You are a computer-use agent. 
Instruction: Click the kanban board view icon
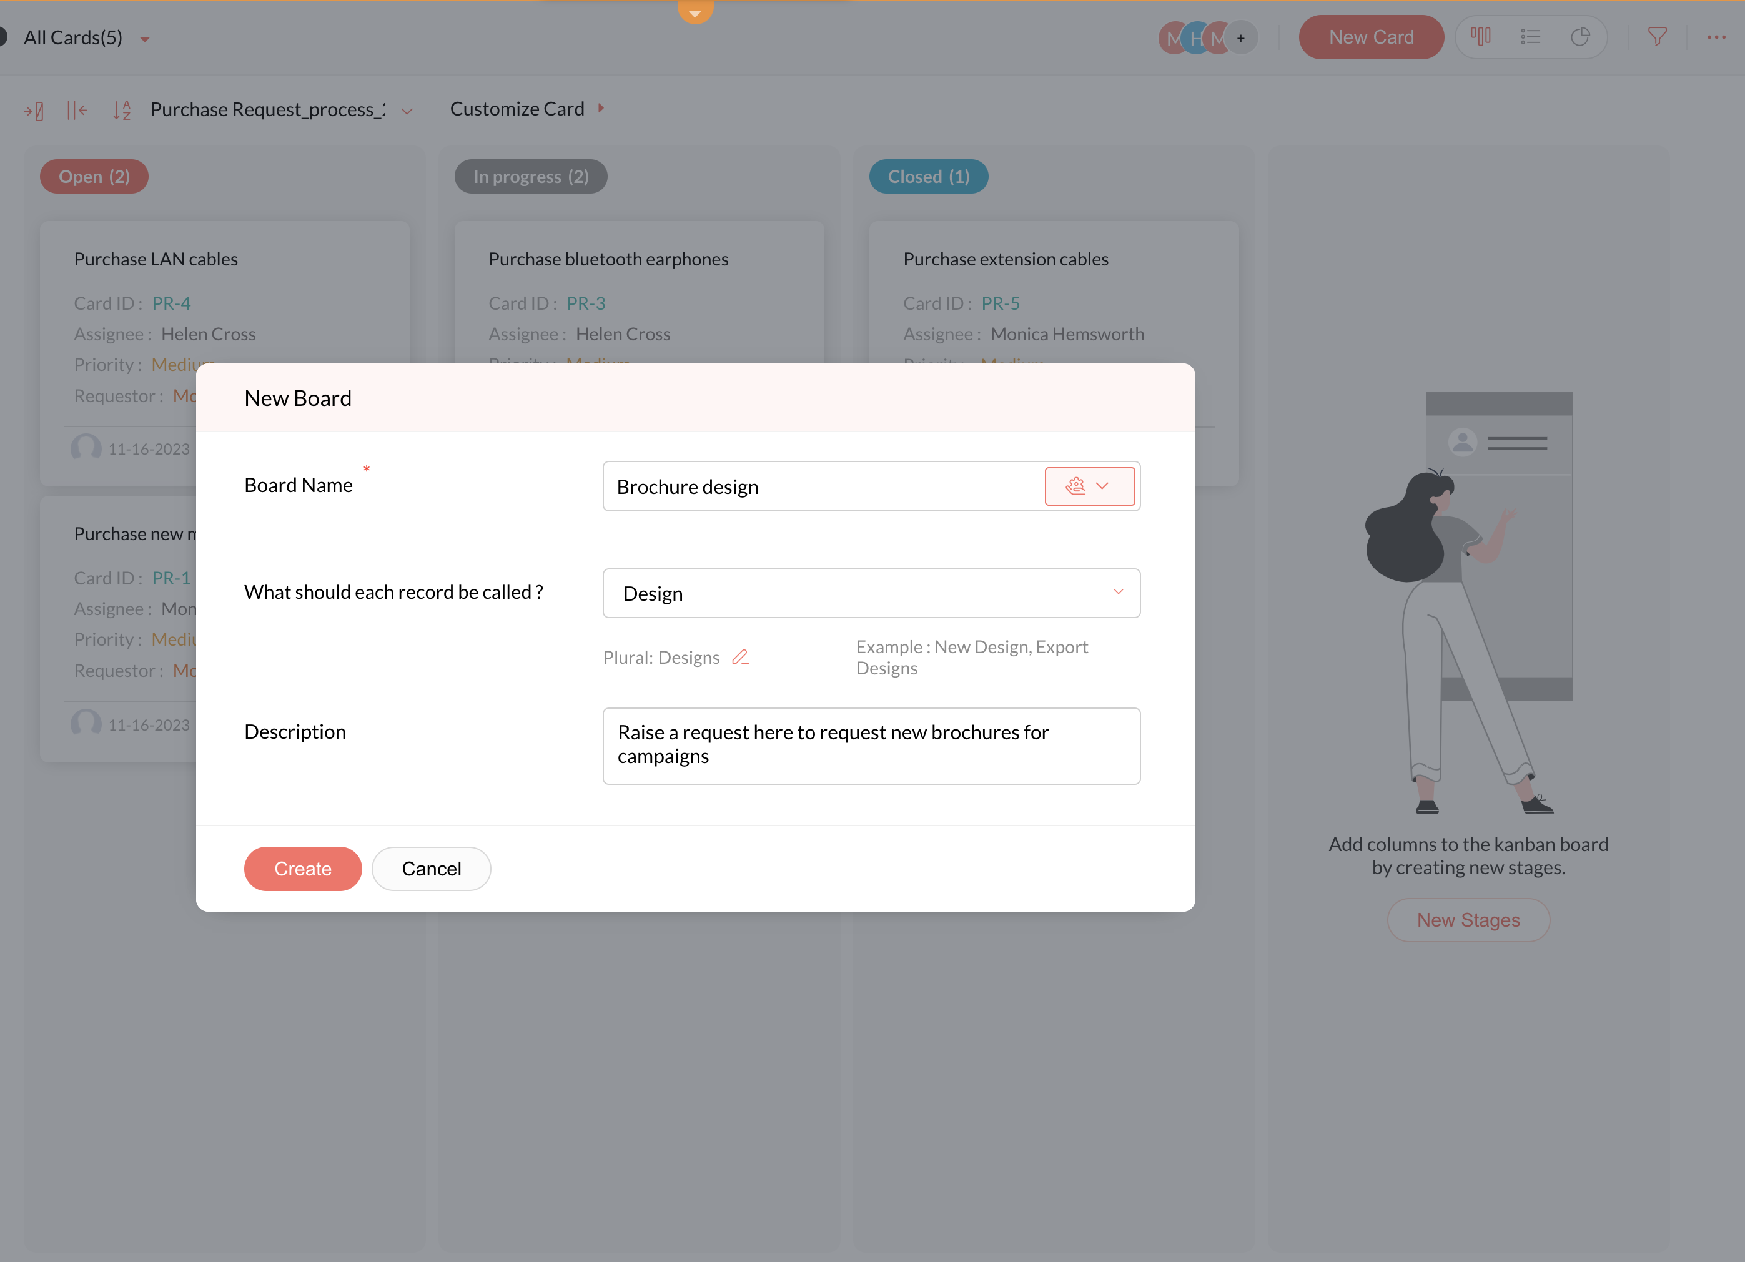(1480, 37)
